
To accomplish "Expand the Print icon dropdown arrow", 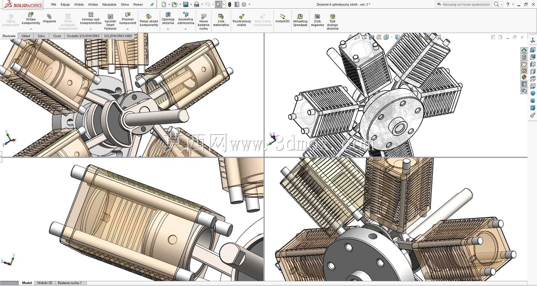I will coord(202,4).
